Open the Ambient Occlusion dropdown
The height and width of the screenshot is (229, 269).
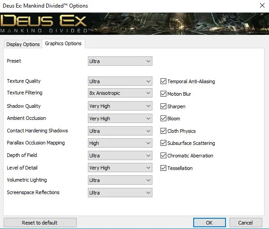click(x=120, y=119)
